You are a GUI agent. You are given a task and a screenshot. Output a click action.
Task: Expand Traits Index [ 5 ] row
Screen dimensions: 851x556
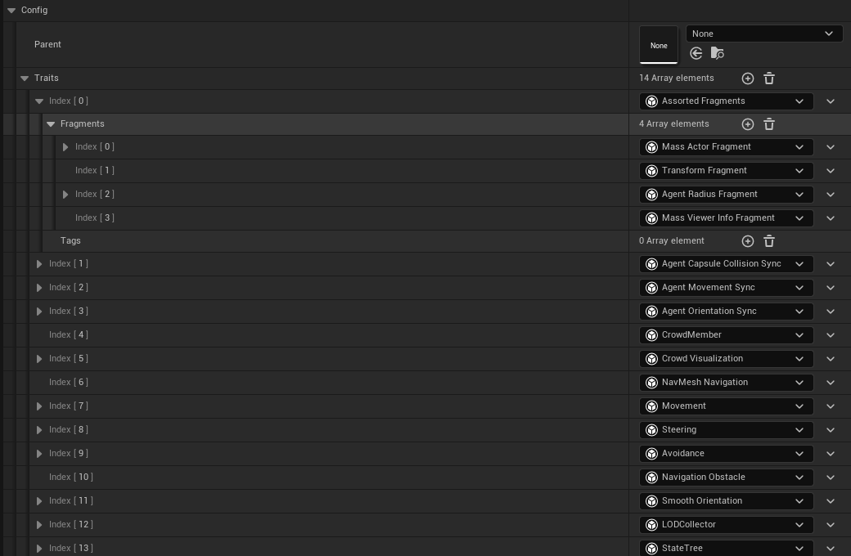tap(39, 359)
